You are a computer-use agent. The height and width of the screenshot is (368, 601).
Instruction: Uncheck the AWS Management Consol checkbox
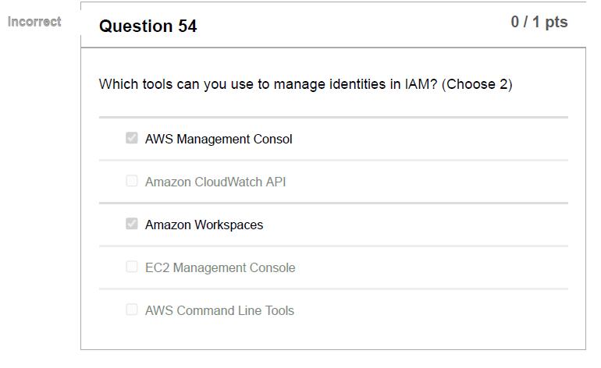(132, 138)
